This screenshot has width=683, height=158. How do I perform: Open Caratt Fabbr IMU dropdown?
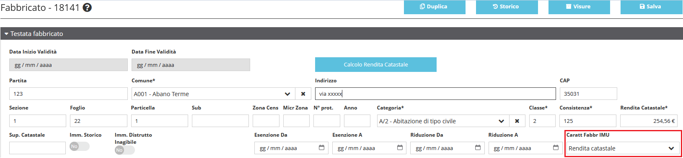(x=622, y=148)
